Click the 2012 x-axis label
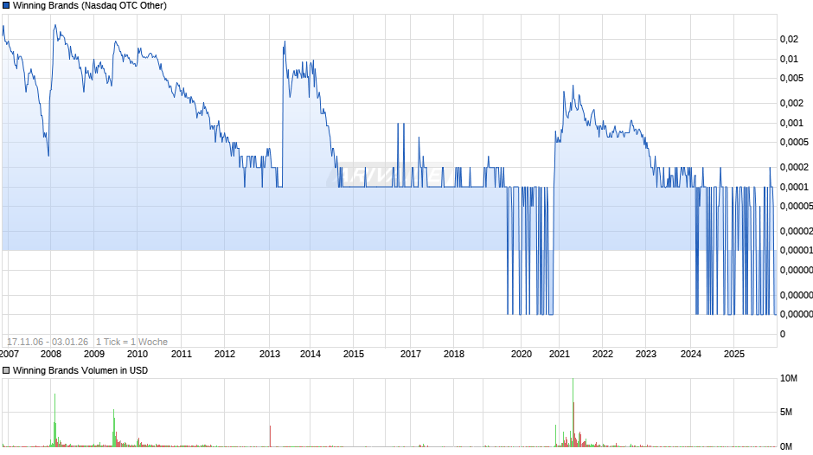Image resolution: width=813 pixels, height=455 pixels. [x=225, y=354]
